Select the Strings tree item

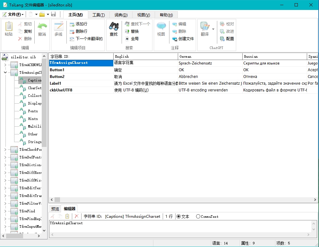(35, 142)
